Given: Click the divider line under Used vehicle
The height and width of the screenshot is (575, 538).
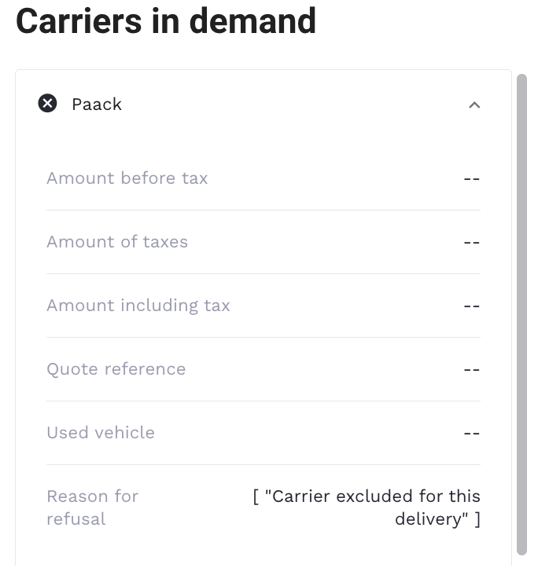Looking at the screenshot, I should [x=263, y=464].
